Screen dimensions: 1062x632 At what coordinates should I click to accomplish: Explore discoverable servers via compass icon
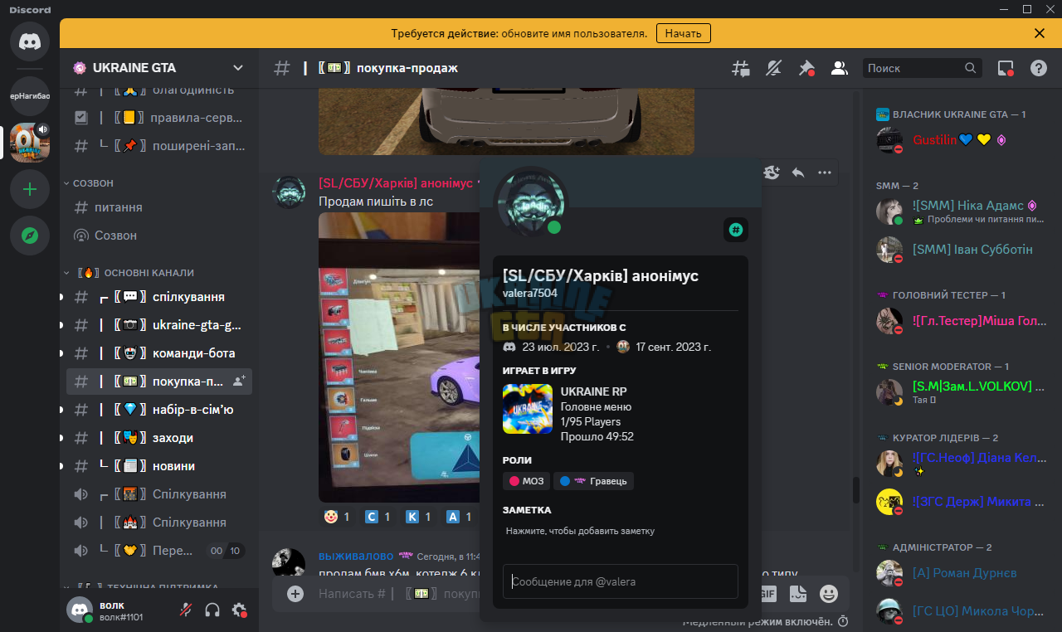30,236
